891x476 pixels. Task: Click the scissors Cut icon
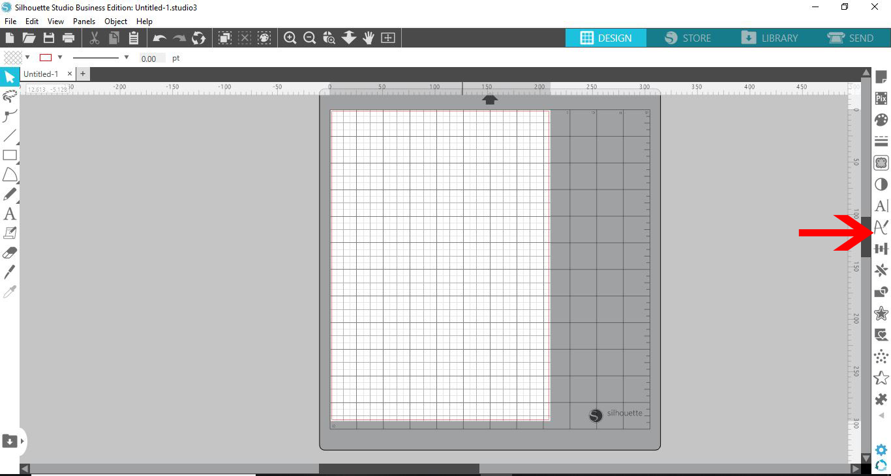pos(95,38)
